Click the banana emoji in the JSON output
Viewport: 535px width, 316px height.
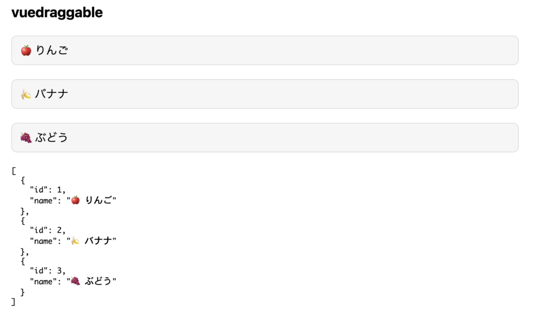[75, 241]
